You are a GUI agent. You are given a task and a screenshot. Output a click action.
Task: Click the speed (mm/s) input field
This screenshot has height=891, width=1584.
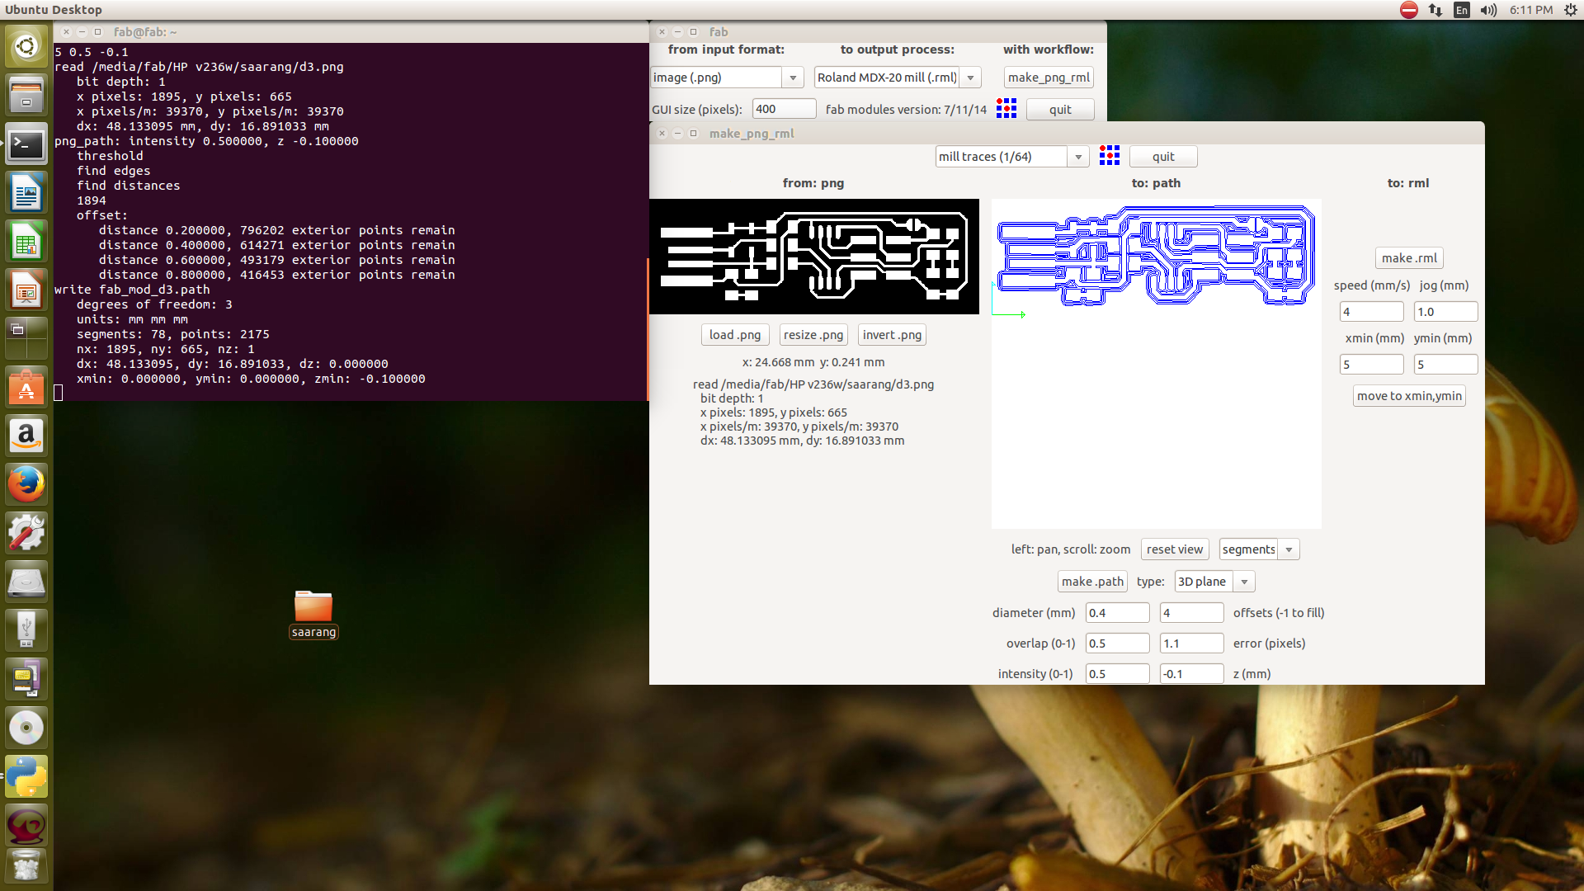(x=1371, y=312)
